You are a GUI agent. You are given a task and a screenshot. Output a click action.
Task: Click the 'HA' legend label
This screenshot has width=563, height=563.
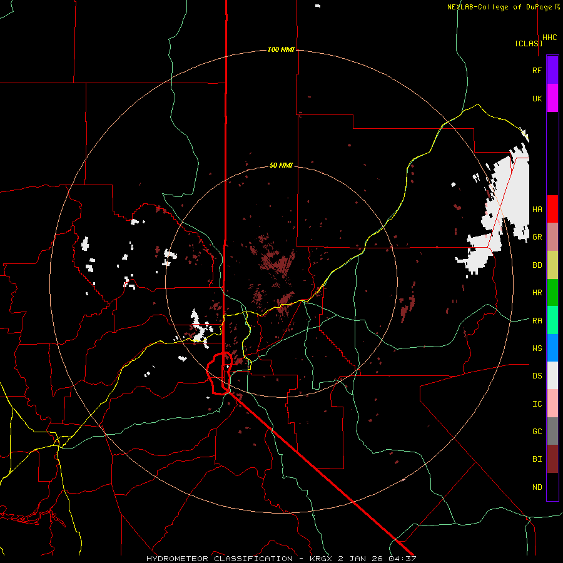pyautogui.click(x=537, y=209)
